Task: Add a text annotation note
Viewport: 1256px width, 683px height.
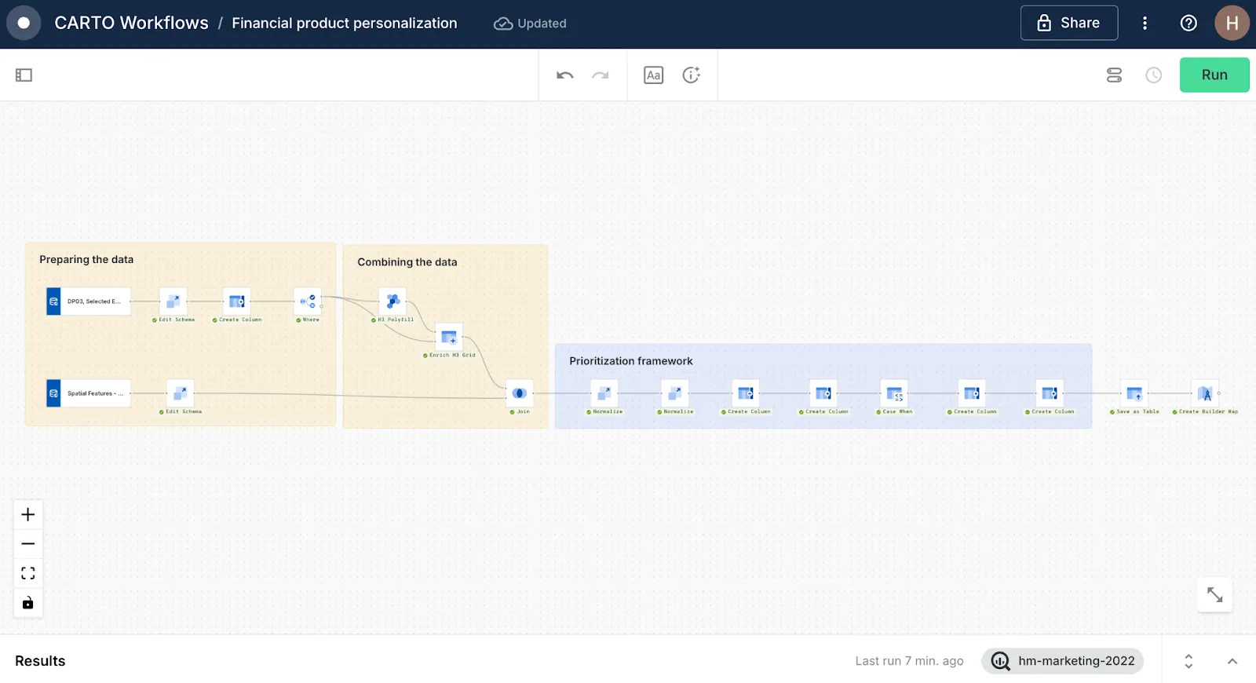Action: tap(653, 75)
